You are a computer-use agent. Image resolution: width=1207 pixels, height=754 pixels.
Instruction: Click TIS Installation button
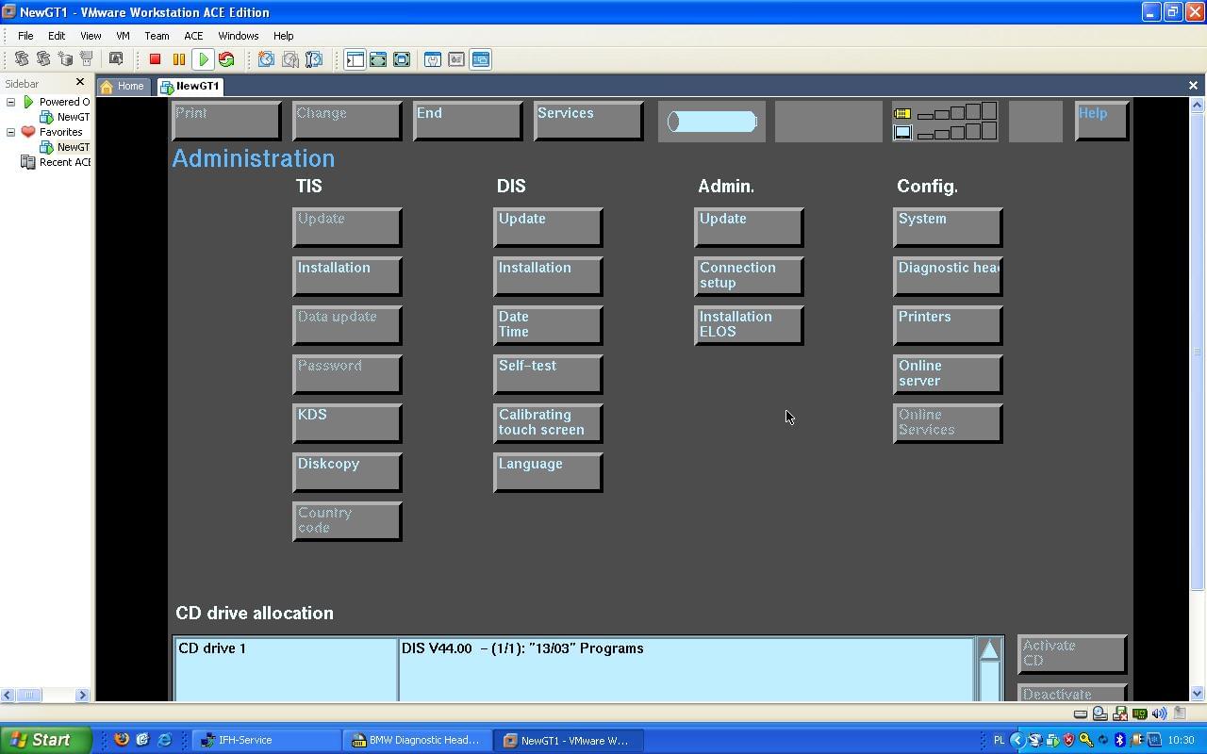pyautogui.click(x=347, y=276)
